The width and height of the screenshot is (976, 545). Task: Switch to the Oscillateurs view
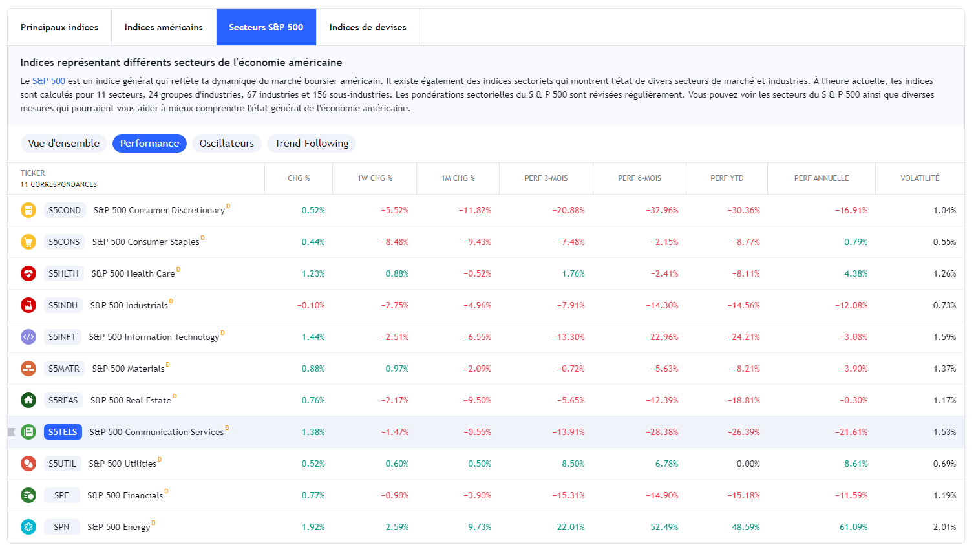point(227,144)
